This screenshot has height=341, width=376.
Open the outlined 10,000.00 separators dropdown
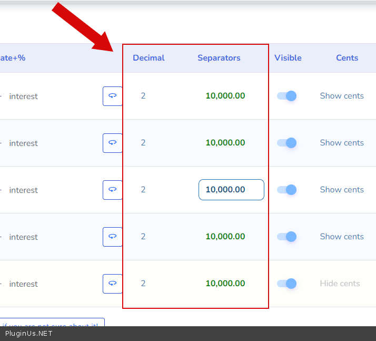[231, 190]
